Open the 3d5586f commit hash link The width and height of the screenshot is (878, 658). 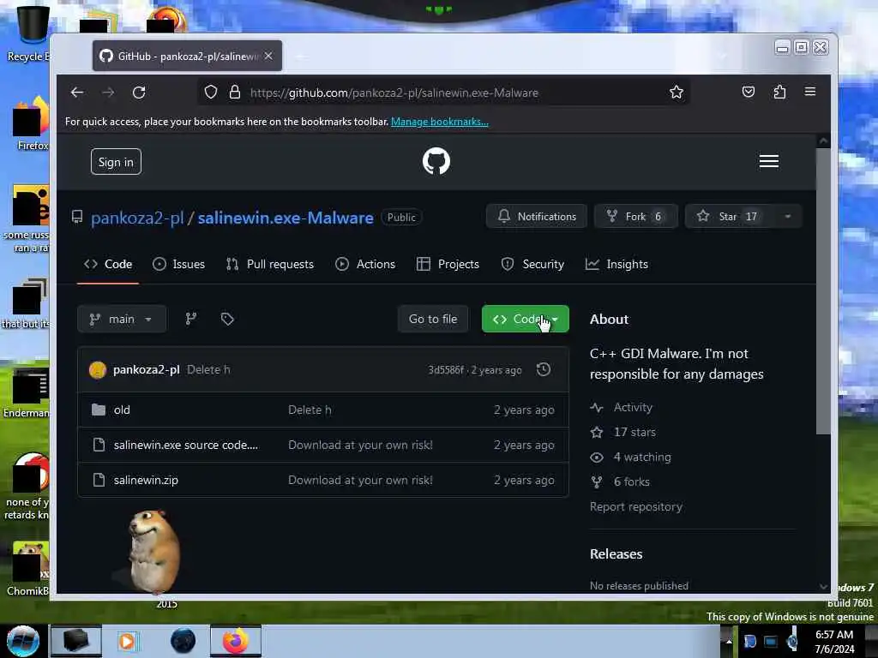pos(446,370)
